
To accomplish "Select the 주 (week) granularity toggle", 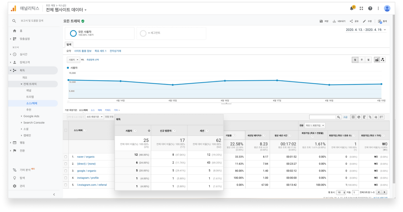I will (x=362, y=60).
